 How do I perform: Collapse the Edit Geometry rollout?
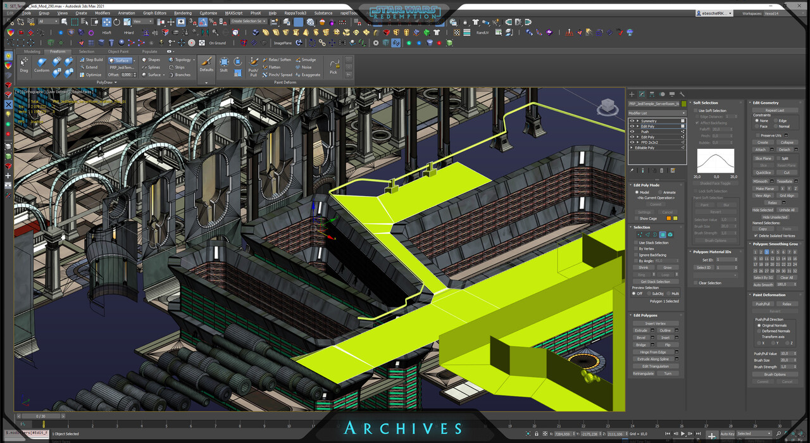(766, 103)
